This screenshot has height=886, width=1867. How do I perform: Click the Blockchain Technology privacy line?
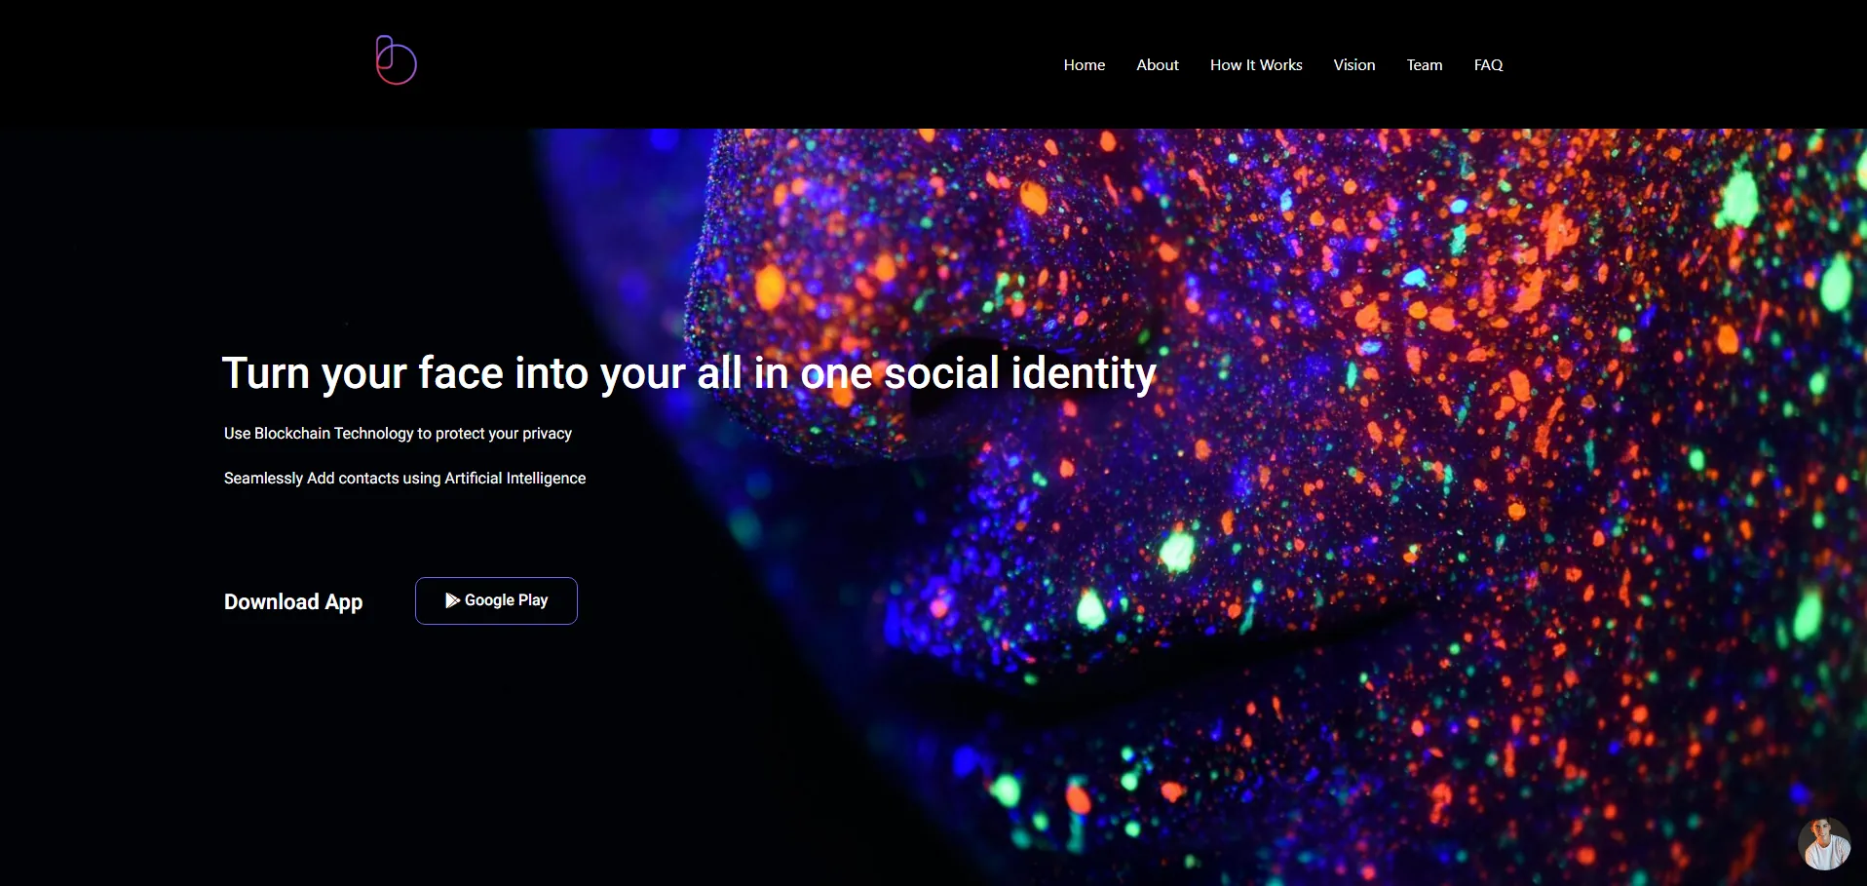pos(398,434)
